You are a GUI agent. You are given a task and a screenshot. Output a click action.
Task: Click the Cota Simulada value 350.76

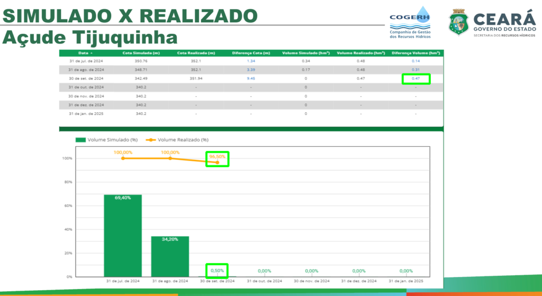[x=141, y=61]
